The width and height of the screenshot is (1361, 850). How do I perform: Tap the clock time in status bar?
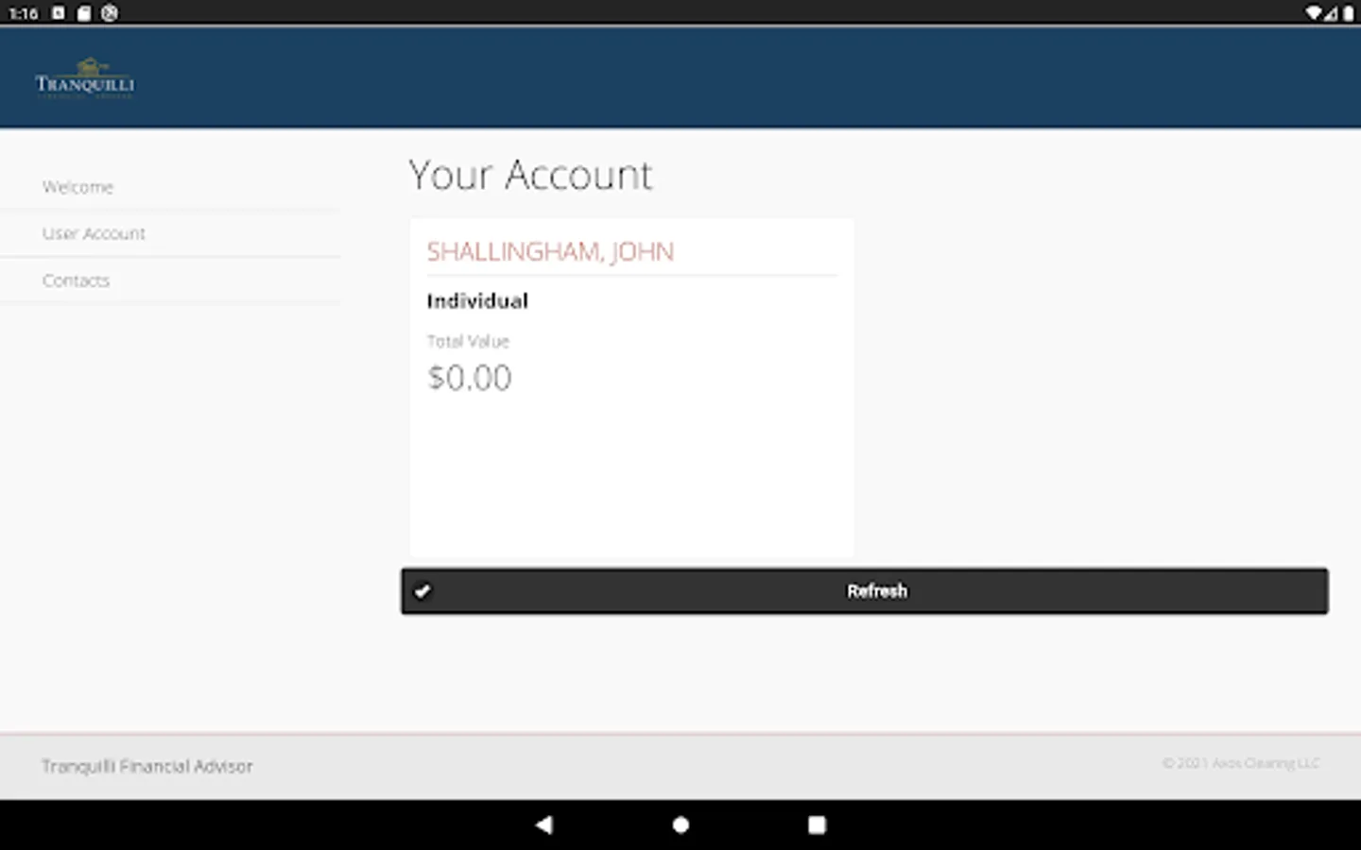24,13
